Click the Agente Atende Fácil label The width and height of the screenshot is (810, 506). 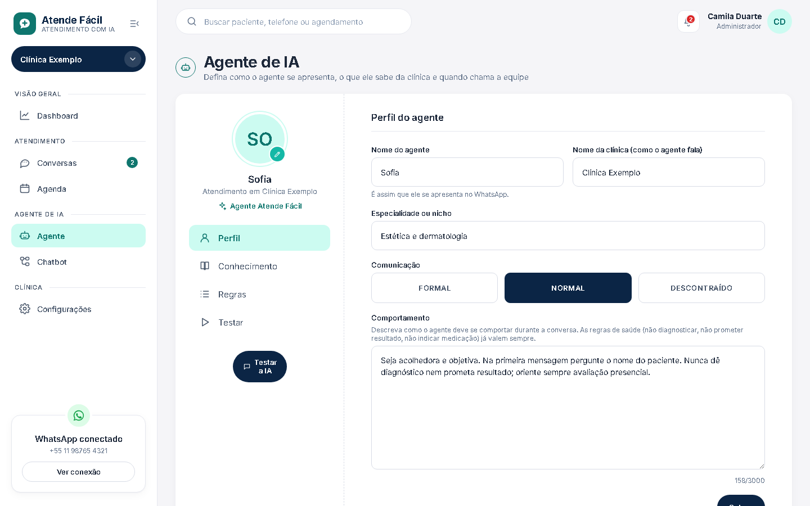coord(266,206)
